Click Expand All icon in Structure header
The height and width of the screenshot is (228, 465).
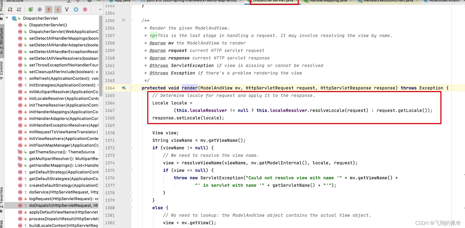69,1
